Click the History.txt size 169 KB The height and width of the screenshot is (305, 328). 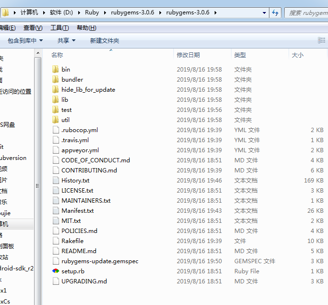(314, 180)
